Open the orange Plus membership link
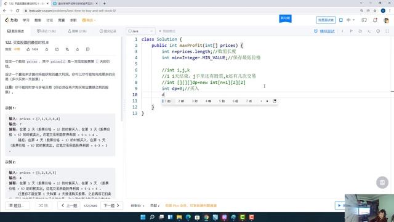394x222 pixels. click(191, 205)
